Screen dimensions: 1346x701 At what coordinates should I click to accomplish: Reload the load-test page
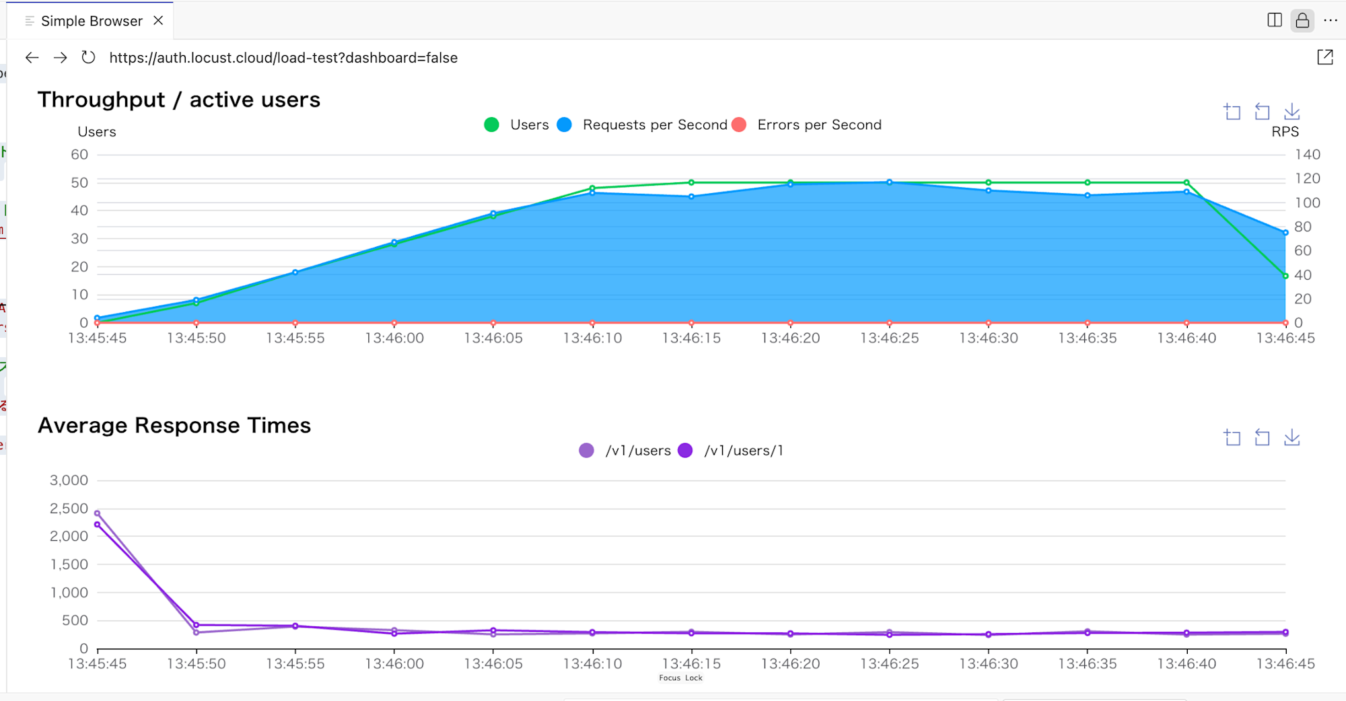click(88, 58)
